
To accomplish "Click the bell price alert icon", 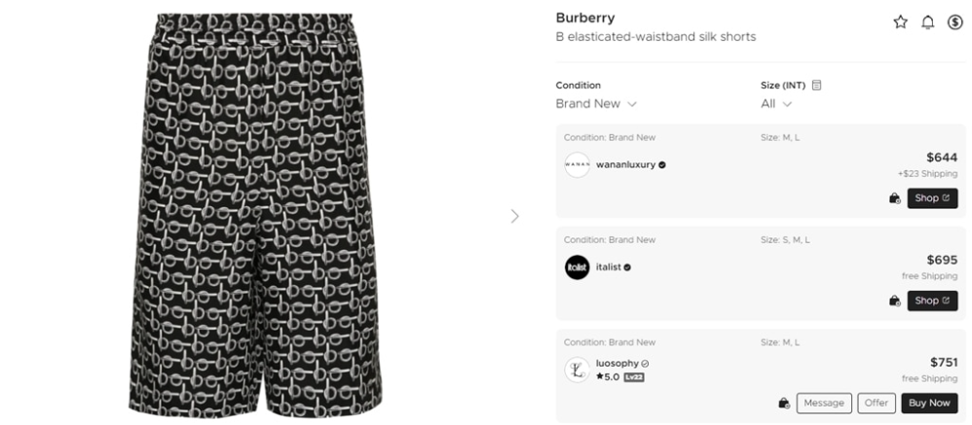I will click(927, 22).
